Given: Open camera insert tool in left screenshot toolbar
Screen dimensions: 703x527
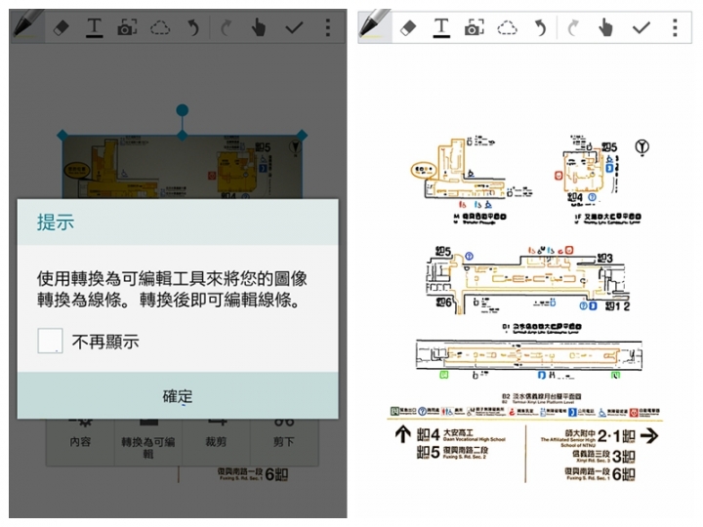Looking at the screenshot, I should click(127, 28).
